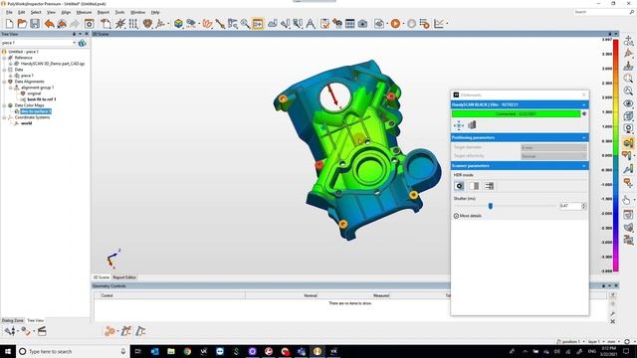Click the wrench probing tool icon
This screenshot has height=358, width=637.
tap(220, 24)
